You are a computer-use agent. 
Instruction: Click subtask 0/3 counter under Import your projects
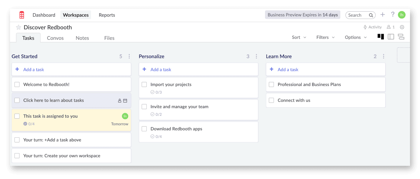coord(156,92)
